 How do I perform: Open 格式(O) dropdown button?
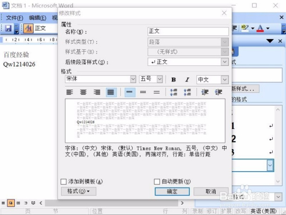pyautogui.click(x=78, y=191)
